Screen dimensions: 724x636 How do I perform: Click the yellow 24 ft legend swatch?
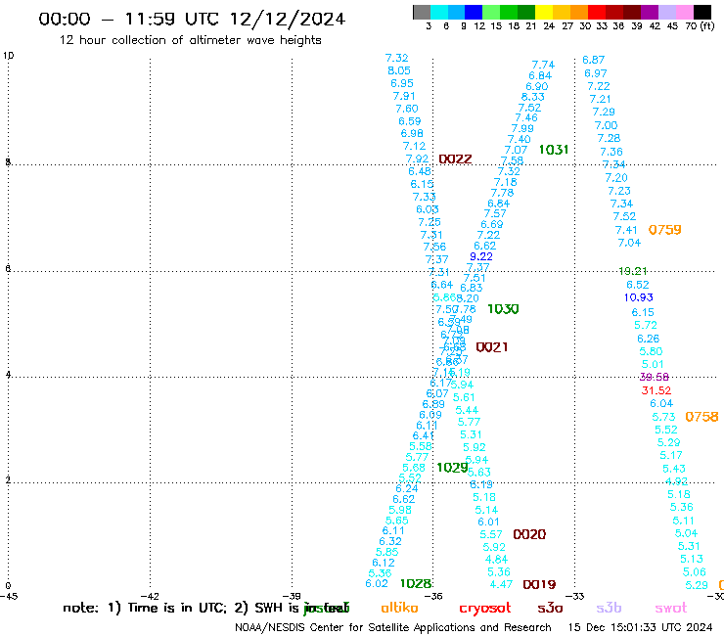pos(544,12)
